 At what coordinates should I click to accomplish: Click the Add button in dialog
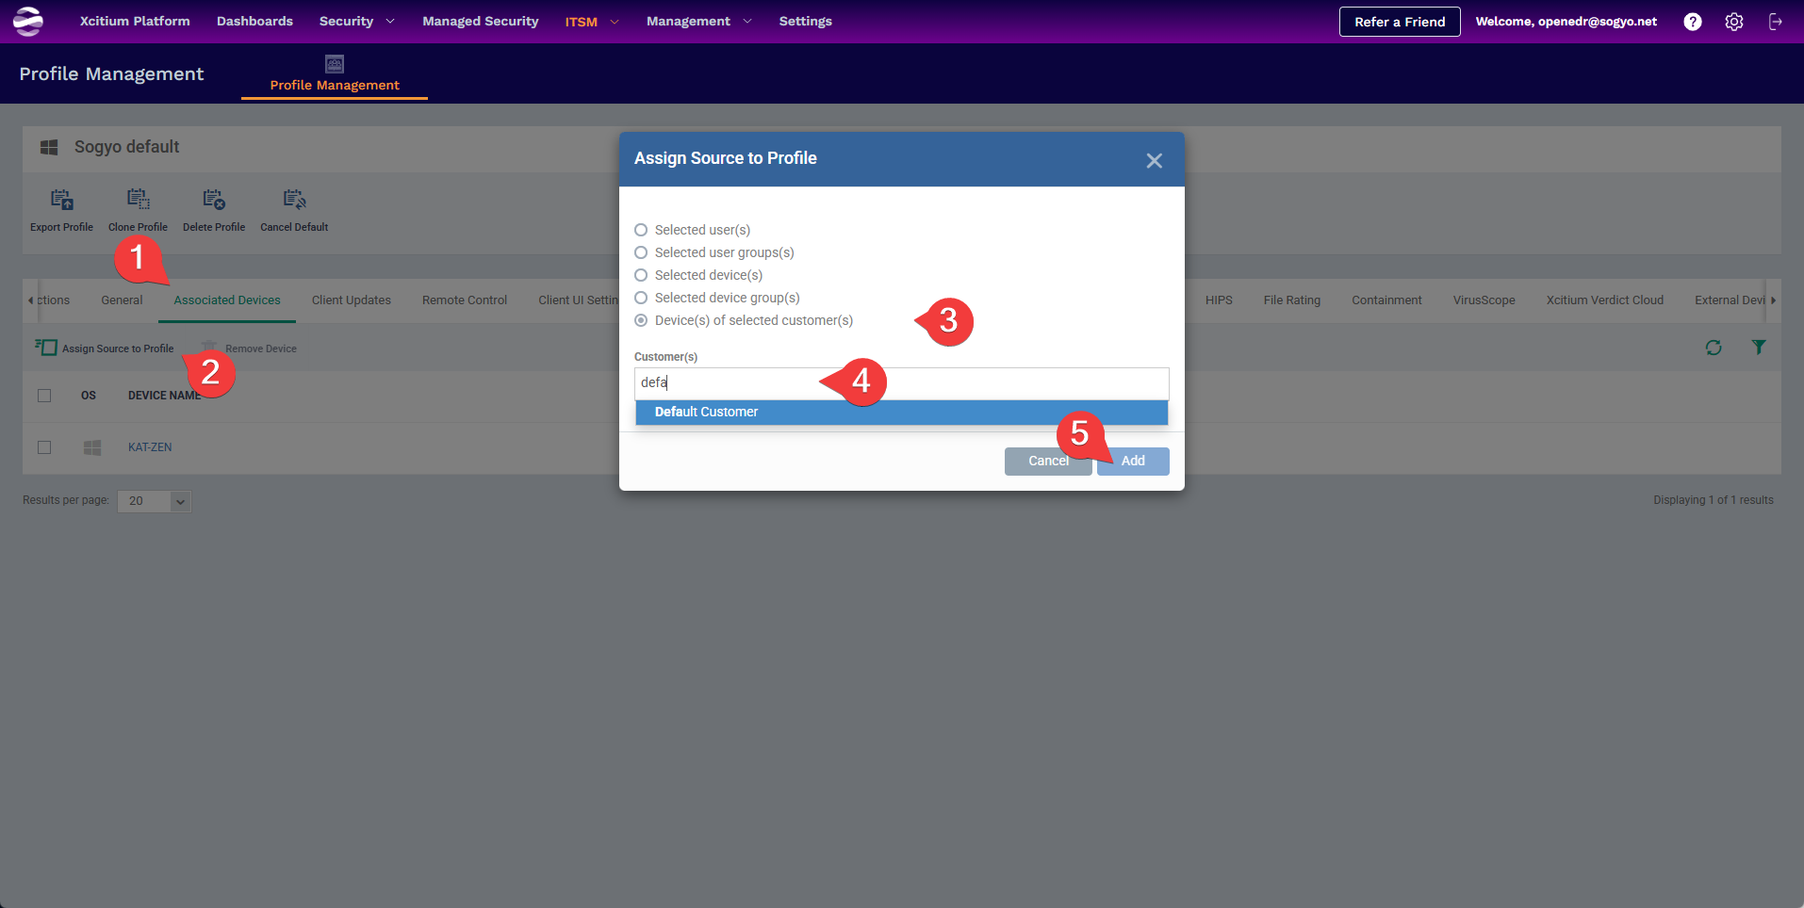[x=1133, y=461]
